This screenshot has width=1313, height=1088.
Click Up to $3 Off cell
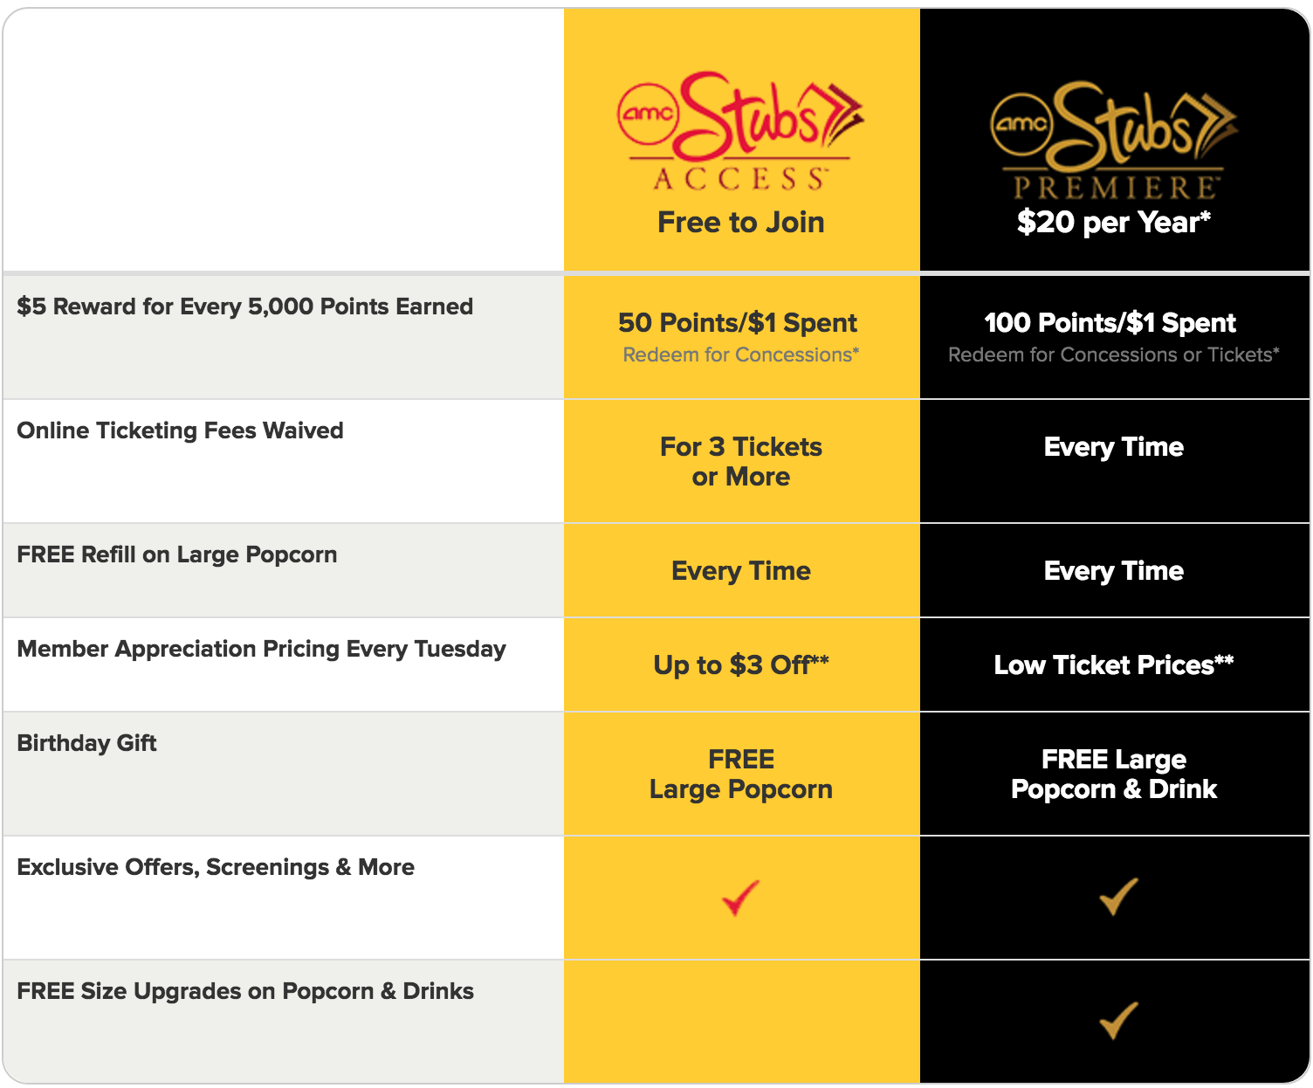[x=741, y=665]
